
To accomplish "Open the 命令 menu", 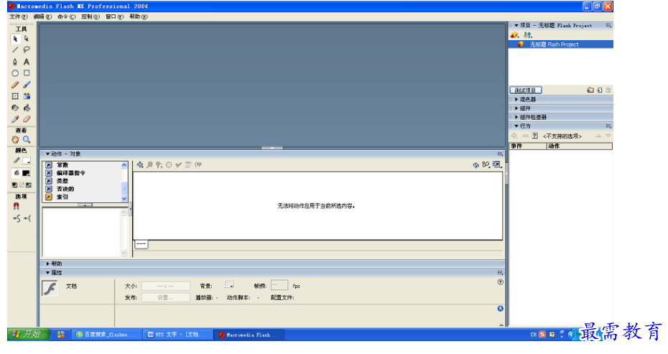I will [x=67, y=17].
